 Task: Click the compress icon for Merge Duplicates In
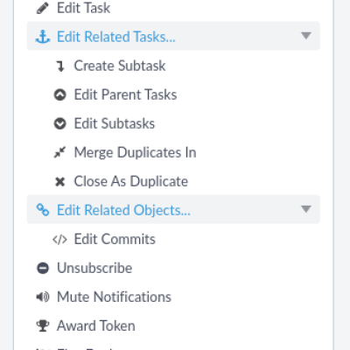pyautogui.click(x=60, y=152)
